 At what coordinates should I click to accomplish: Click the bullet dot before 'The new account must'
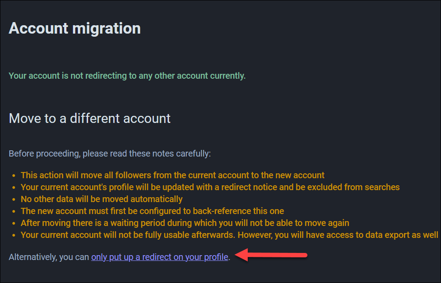pyautogui.click(x=14, y=211)
